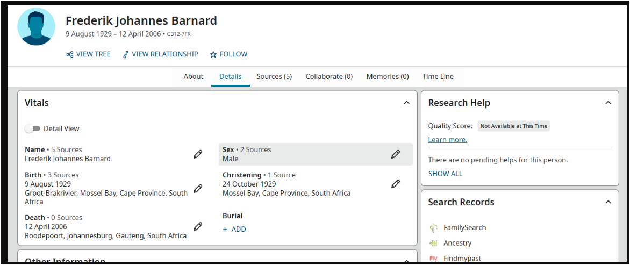Click Show All research helps

(x=445, y=174)
